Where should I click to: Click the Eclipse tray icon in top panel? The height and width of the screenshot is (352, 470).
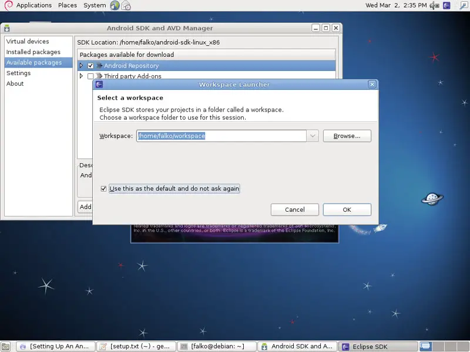pos(446,5)
